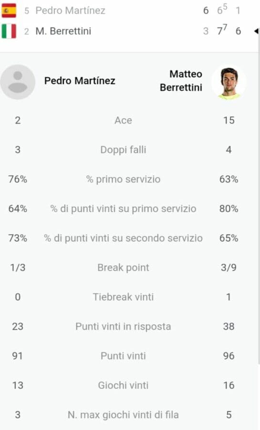Select % di punti vinti su primo servizio
This screenshot has width=260, height=430.
pyautogui.click(x=123, y=209)
